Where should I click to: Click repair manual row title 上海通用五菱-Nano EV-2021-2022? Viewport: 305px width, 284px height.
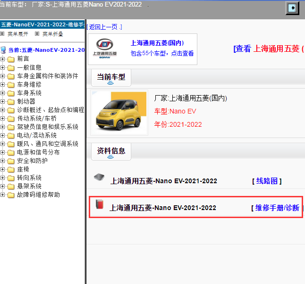point(163,208)
